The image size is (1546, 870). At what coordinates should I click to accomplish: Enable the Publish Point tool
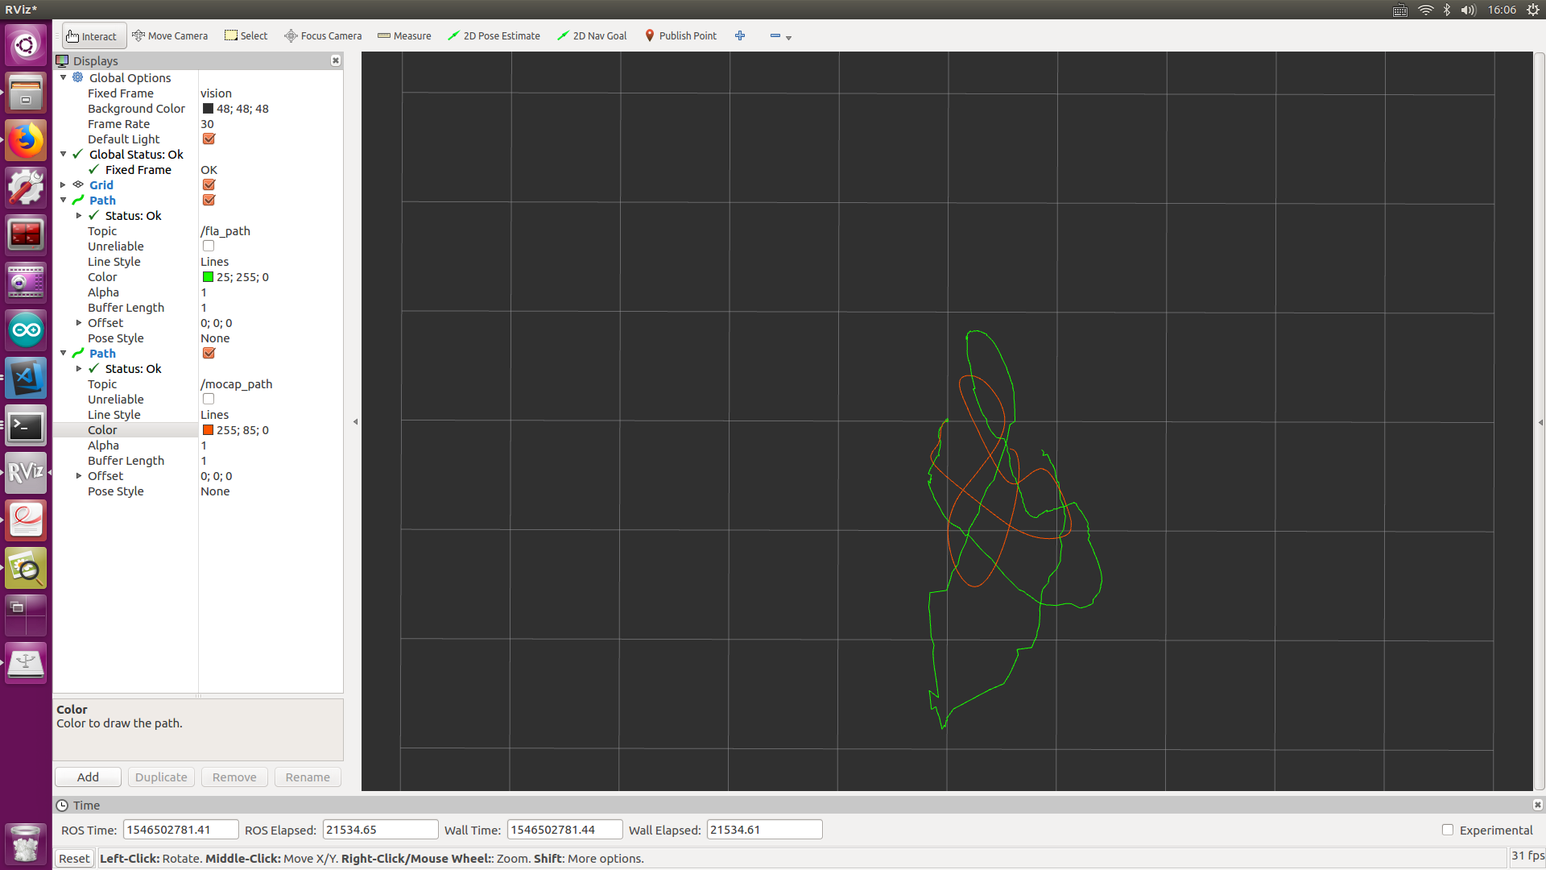pyautogui.click(x=680, y=35)
